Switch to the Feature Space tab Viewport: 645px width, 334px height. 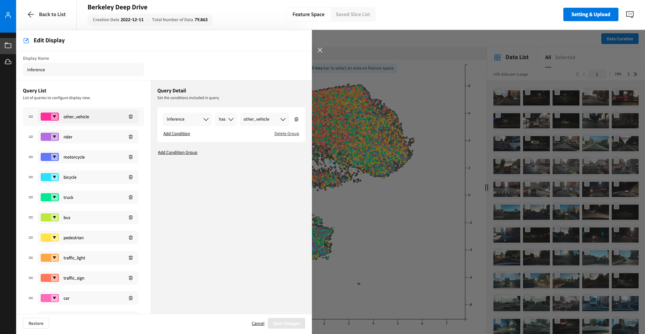(308, 14)
